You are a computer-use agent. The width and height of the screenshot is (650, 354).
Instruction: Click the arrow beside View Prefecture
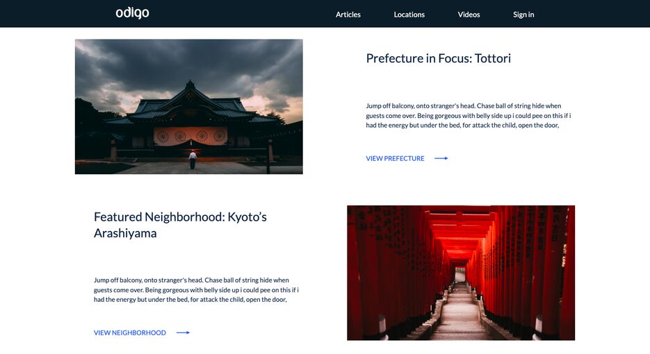coord(441,158)
